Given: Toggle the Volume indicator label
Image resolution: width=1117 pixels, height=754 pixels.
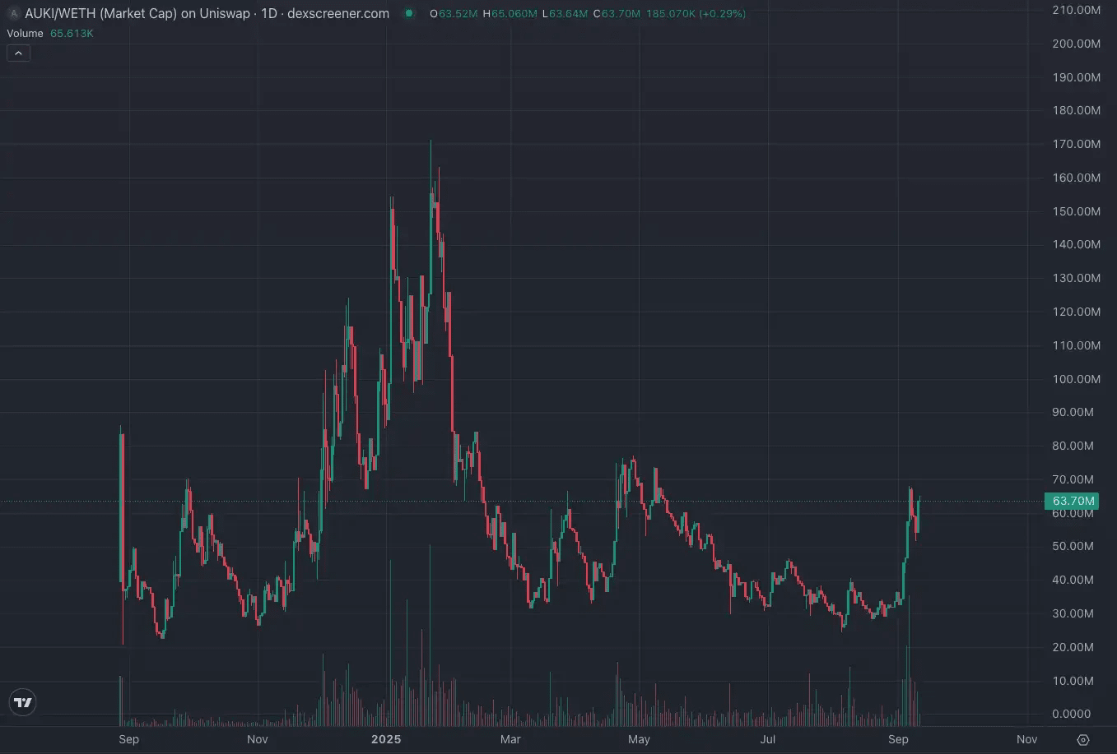Looking at the screenshot, I should click(25, 34).
